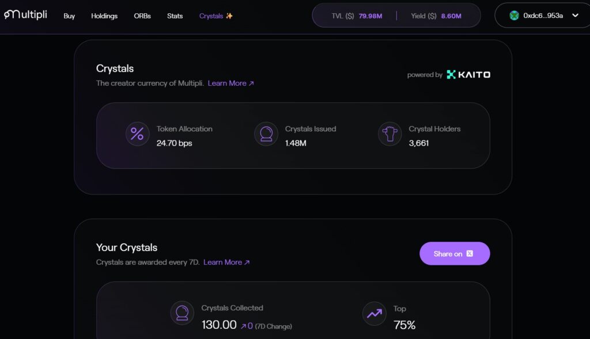This screenshot has width=590, height=339.
Task: Open the Buy page
Action: point(69,16)
